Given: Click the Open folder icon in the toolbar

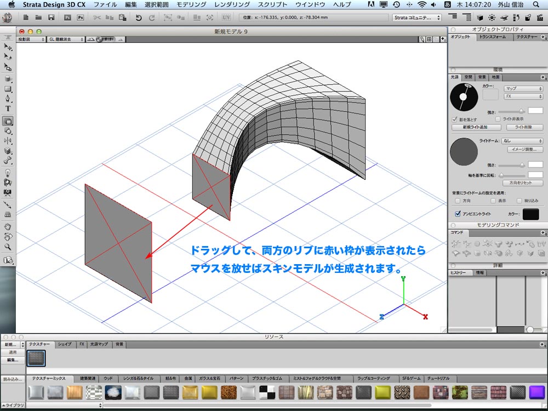Looking at the screenshot, I should (38, 18).
